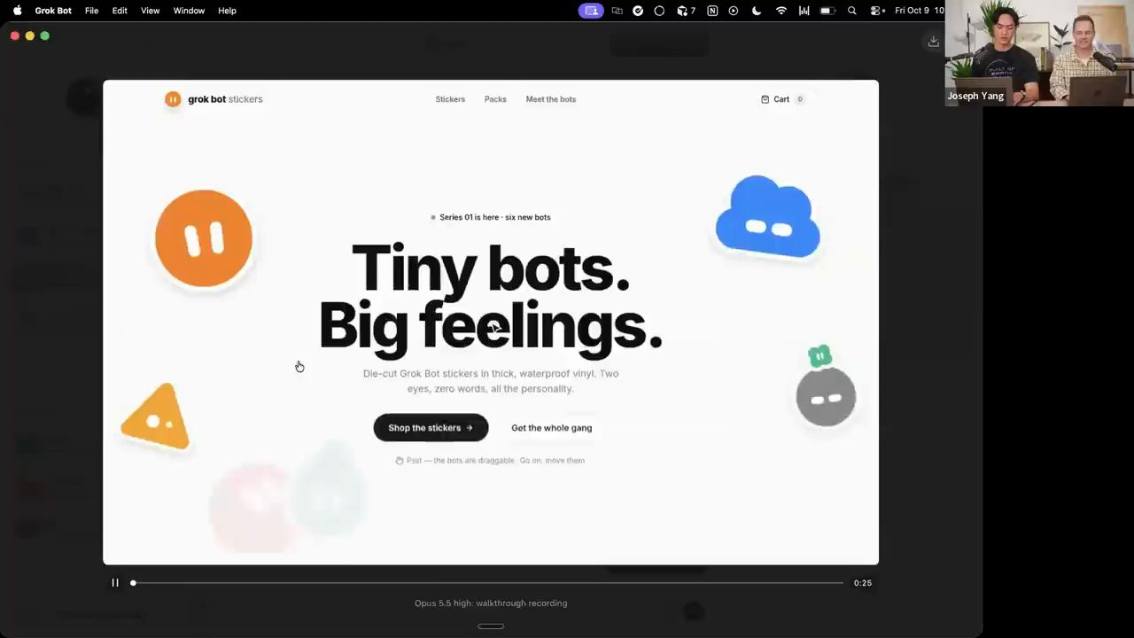1134x638 pixels.
Task: Click the play circle menu bar icon
Action: 734,11
